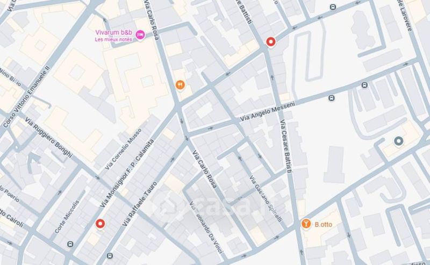
Task: Select bus stop icon below Via Raffaele Tauro
Action: 110,256
